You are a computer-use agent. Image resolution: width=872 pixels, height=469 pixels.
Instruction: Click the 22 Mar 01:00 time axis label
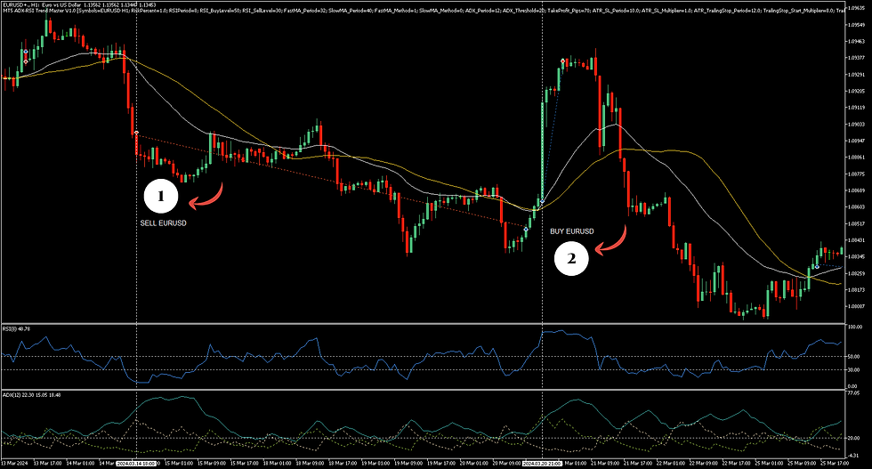[x=670, y=463]
